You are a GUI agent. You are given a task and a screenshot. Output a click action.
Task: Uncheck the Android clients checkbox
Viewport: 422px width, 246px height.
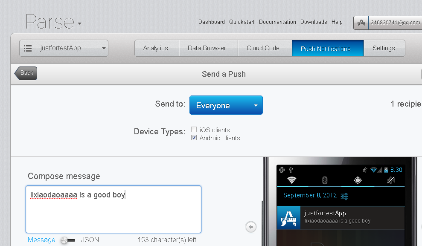click(x=194, y=137)
